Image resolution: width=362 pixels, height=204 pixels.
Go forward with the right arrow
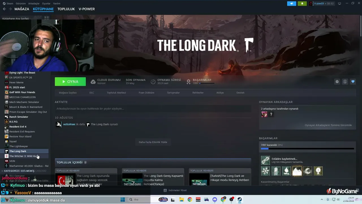(10, 9)
